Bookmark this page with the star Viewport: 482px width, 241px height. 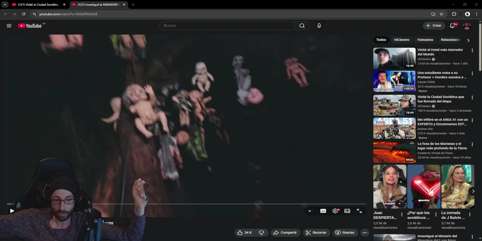[x=441, y=14]
